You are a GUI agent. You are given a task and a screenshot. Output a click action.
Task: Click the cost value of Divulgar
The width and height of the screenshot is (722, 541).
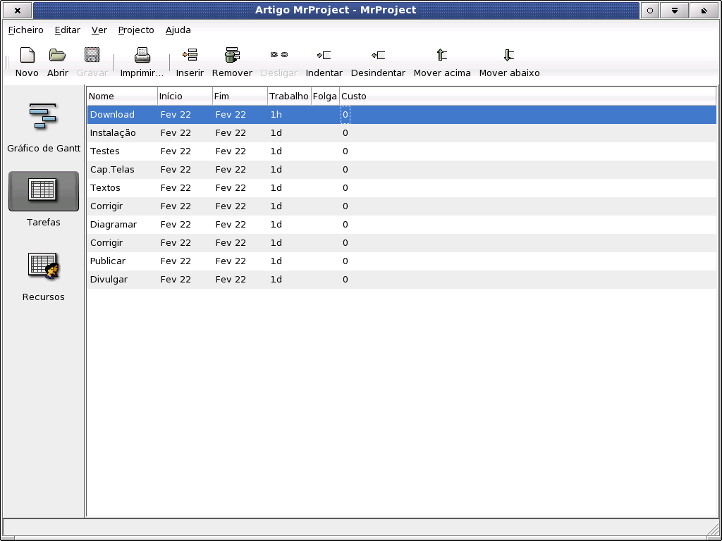[345, 280]
